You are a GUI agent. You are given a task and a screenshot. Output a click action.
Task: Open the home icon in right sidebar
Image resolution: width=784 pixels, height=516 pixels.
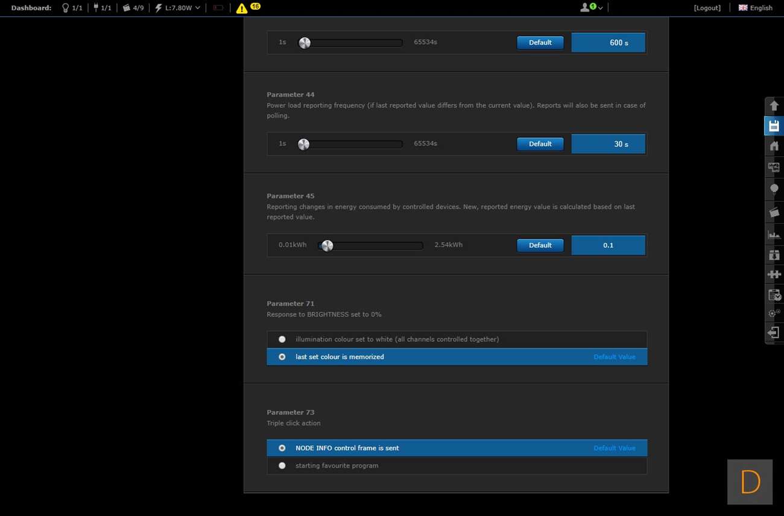point(774,146)
